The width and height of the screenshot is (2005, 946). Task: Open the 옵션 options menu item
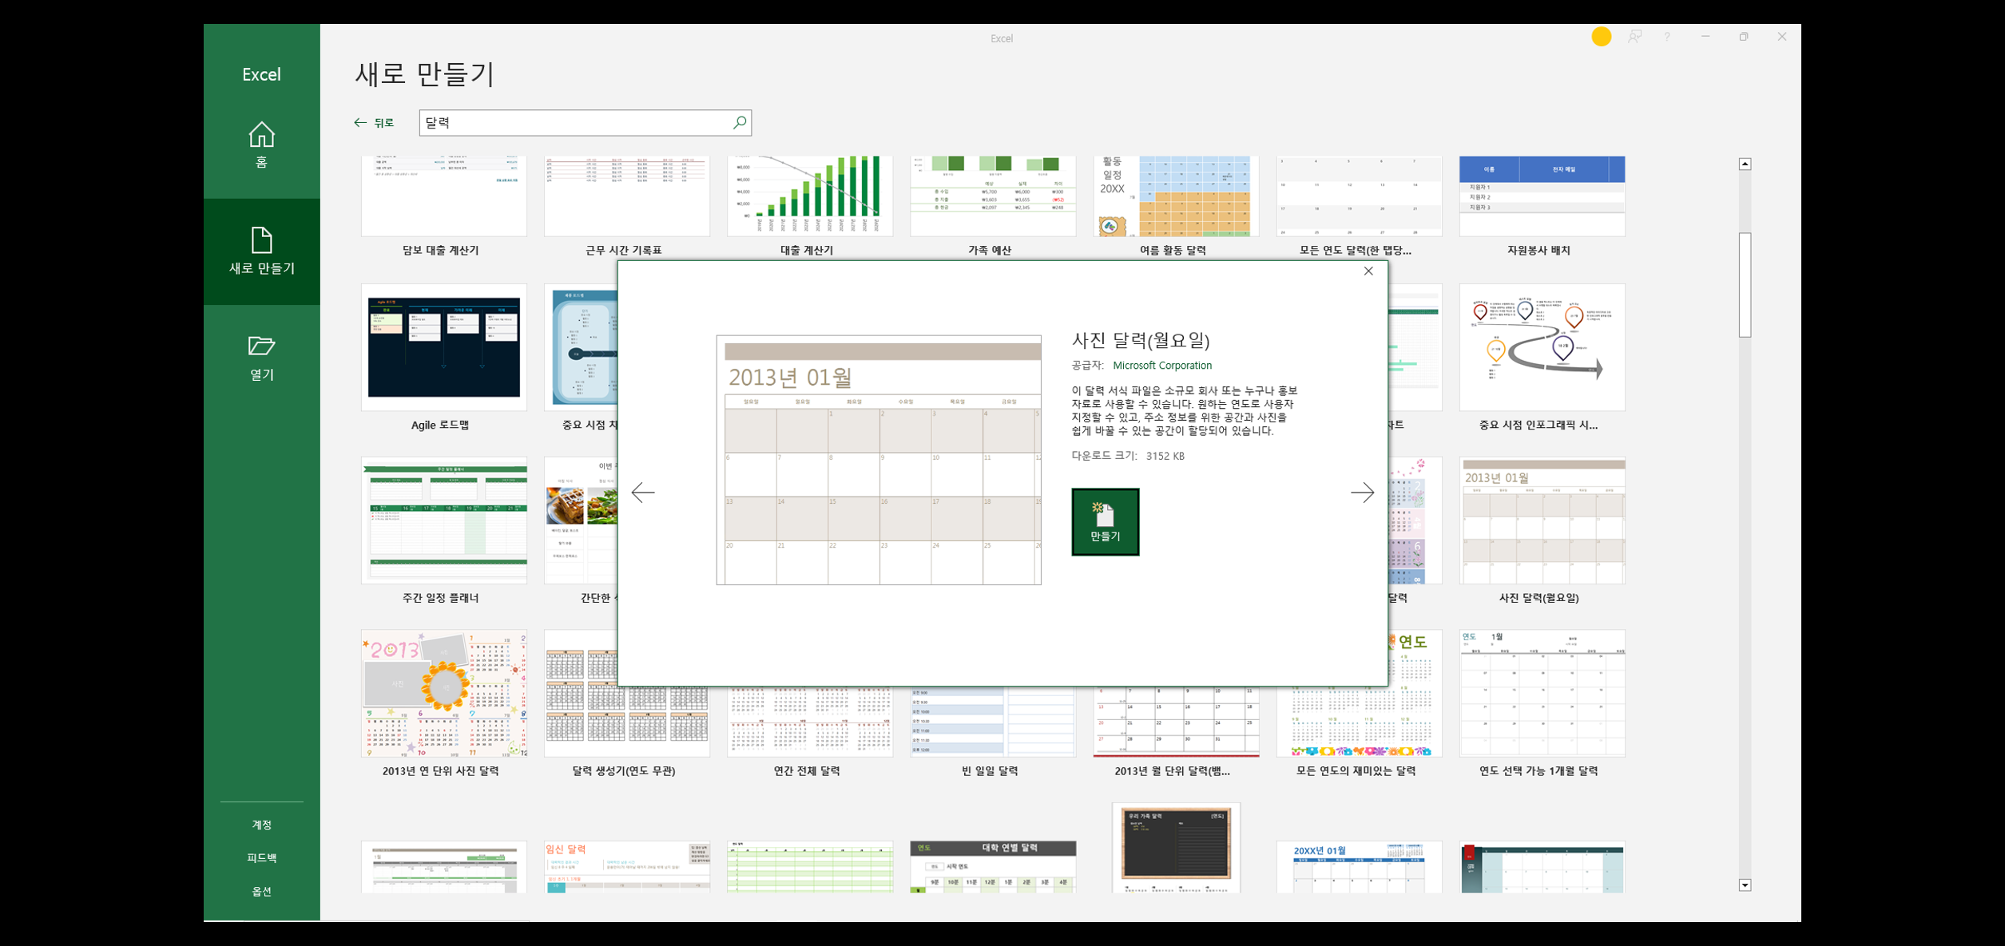[x=261, y=892]
